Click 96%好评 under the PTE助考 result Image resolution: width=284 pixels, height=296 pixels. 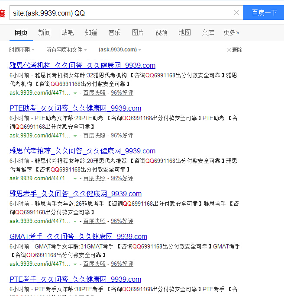[x=122, y=136]
